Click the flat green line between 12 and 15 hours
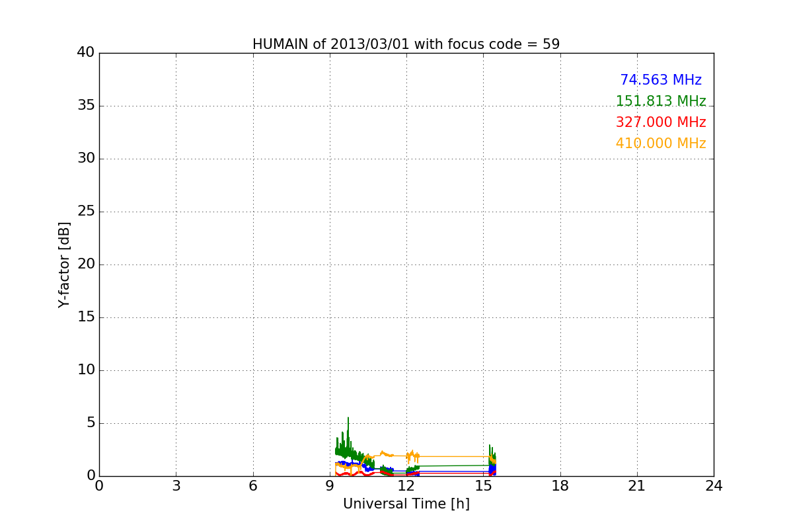793x529 pixels. pos(453,466)
